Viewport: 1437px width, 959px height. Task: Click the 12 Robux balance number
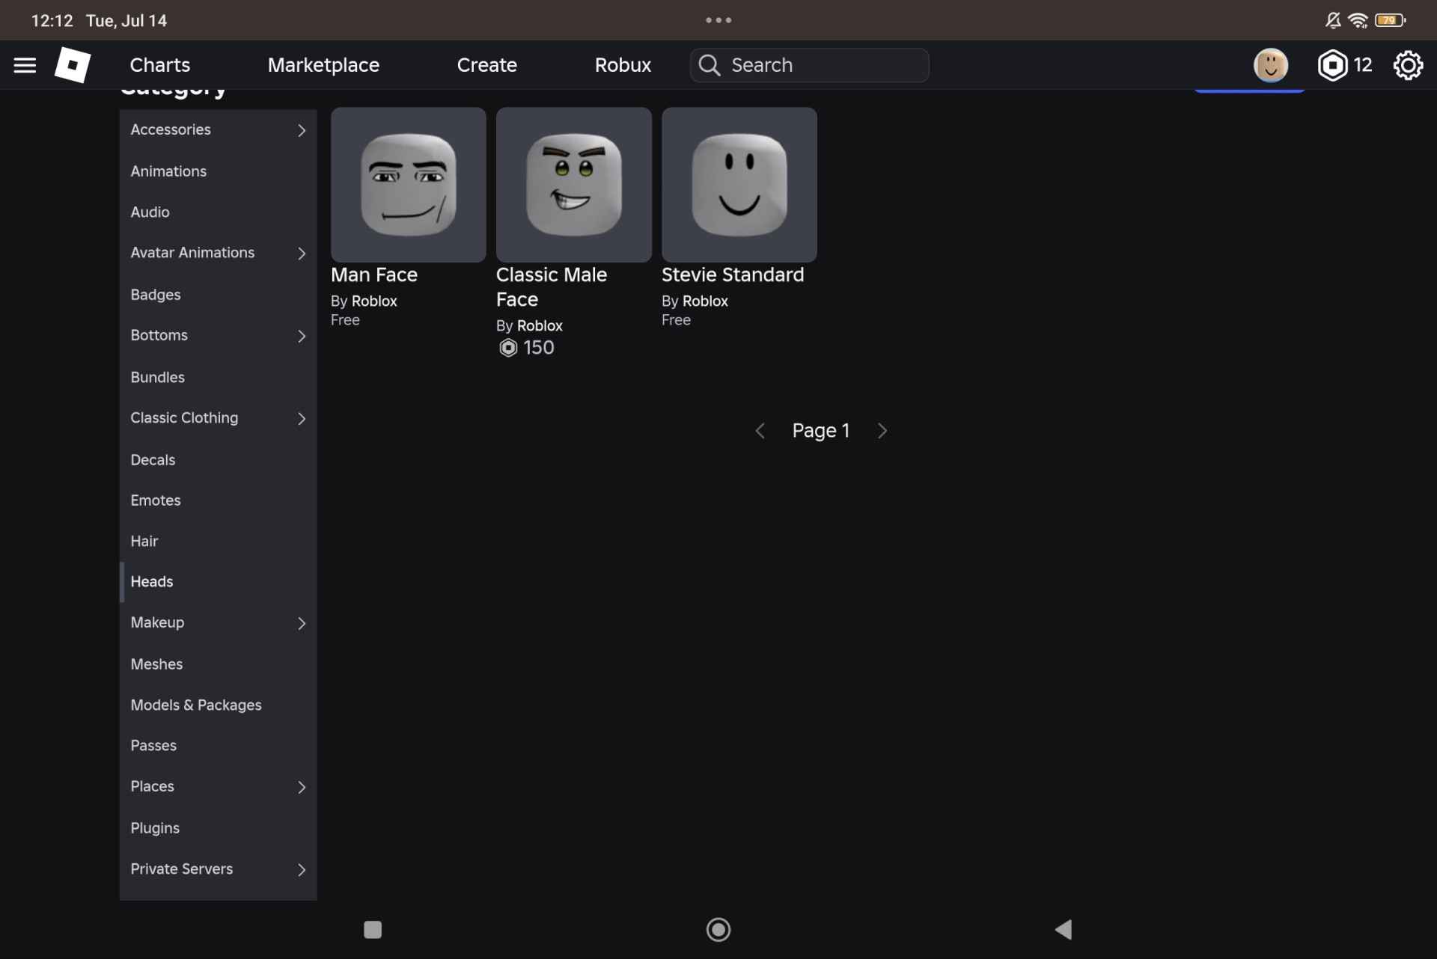coord(1362,65)
